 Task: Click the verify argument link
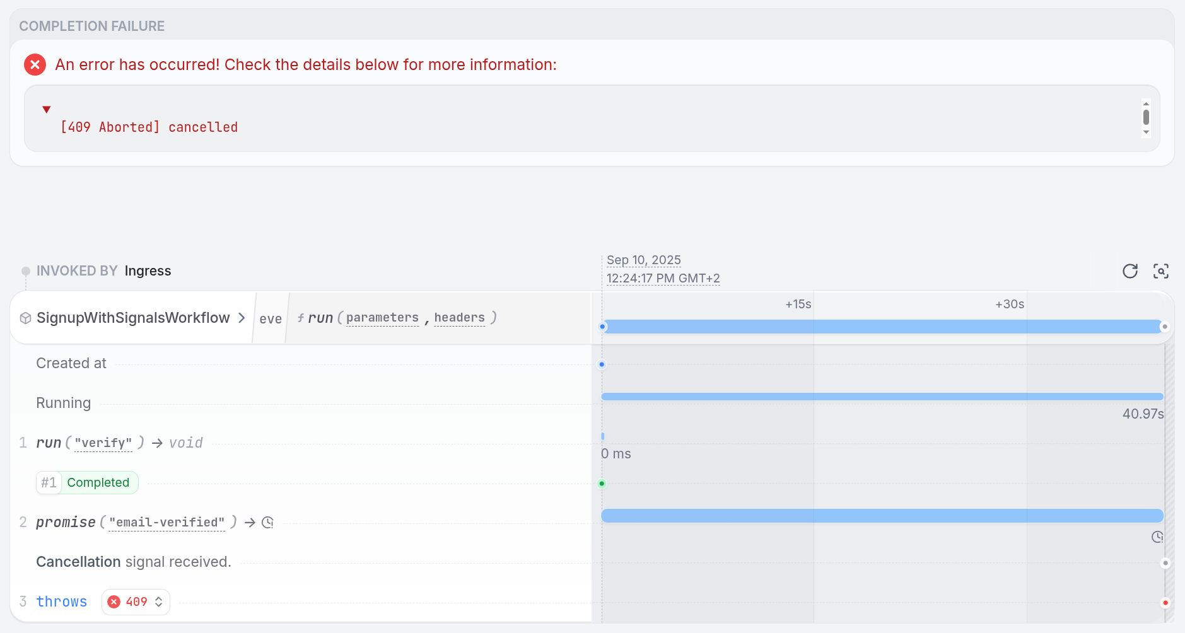pos(104,443)
